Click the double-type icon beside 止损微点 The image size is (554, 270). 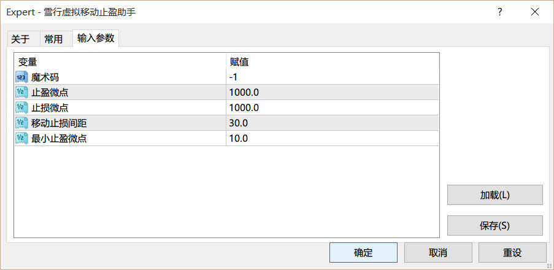pyautogui.click(x=21, y=107)
